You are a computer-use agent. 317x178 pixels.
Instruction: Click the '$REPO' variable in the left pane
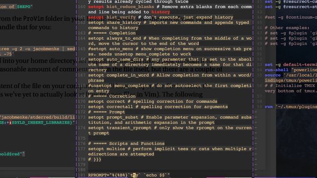(24, 6)
